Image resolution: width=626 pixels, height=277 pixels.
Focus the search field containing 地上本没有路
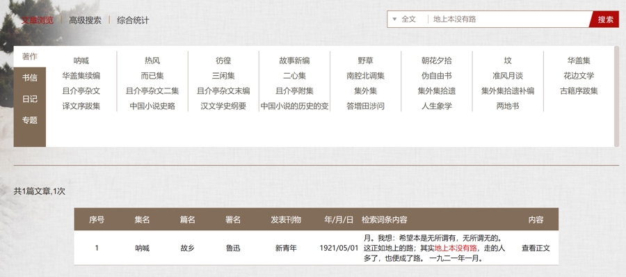coord(508,19)
